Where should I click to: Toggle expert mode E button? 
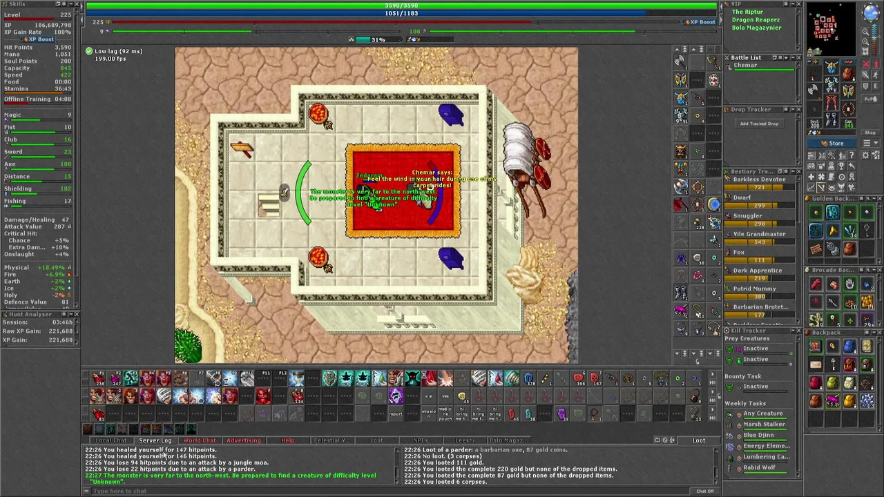[876, 86]
